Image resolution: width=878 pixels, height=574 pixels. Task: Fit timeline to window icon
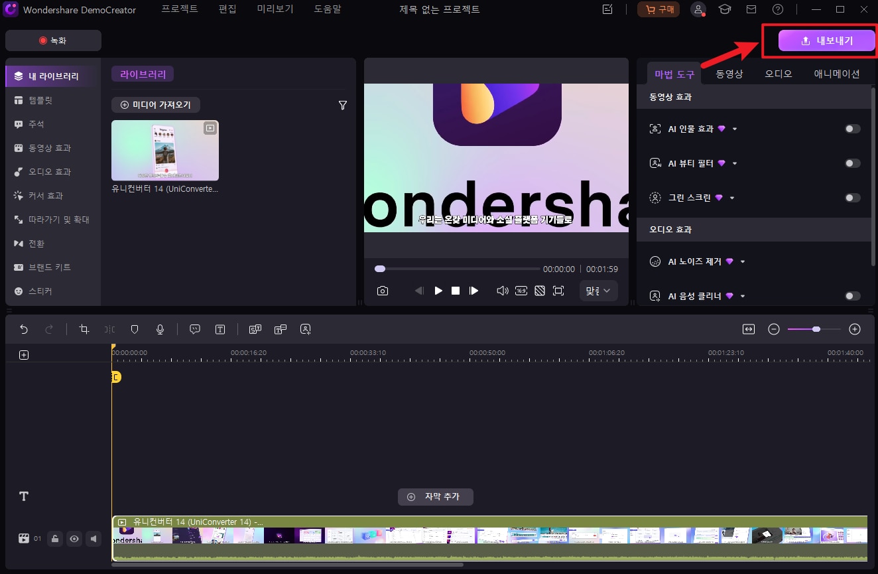(x=749, y=329)
